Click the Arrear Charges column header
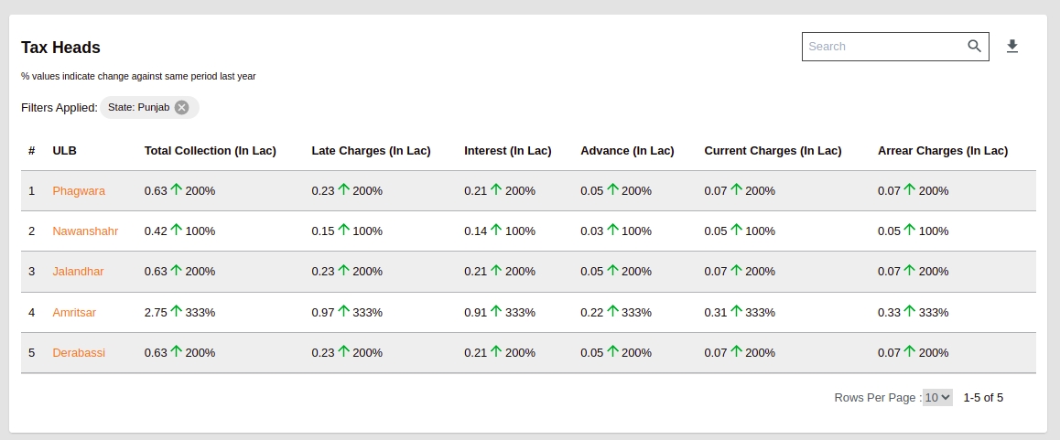The image size is (1060, 440). pyautogui.click(x=942, y=151)
